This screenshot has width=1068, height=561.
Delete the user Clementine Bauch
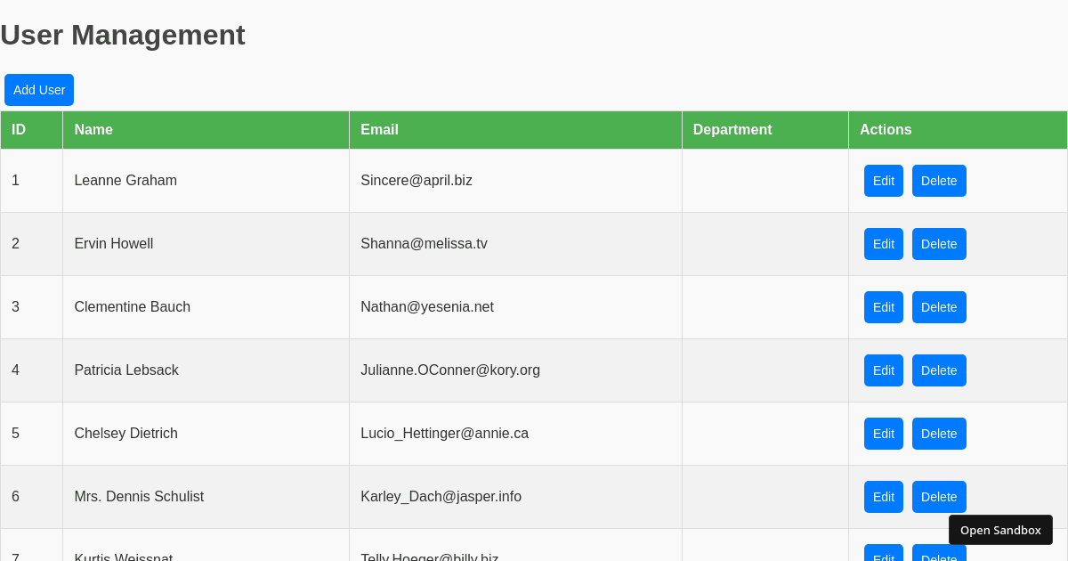938,306
